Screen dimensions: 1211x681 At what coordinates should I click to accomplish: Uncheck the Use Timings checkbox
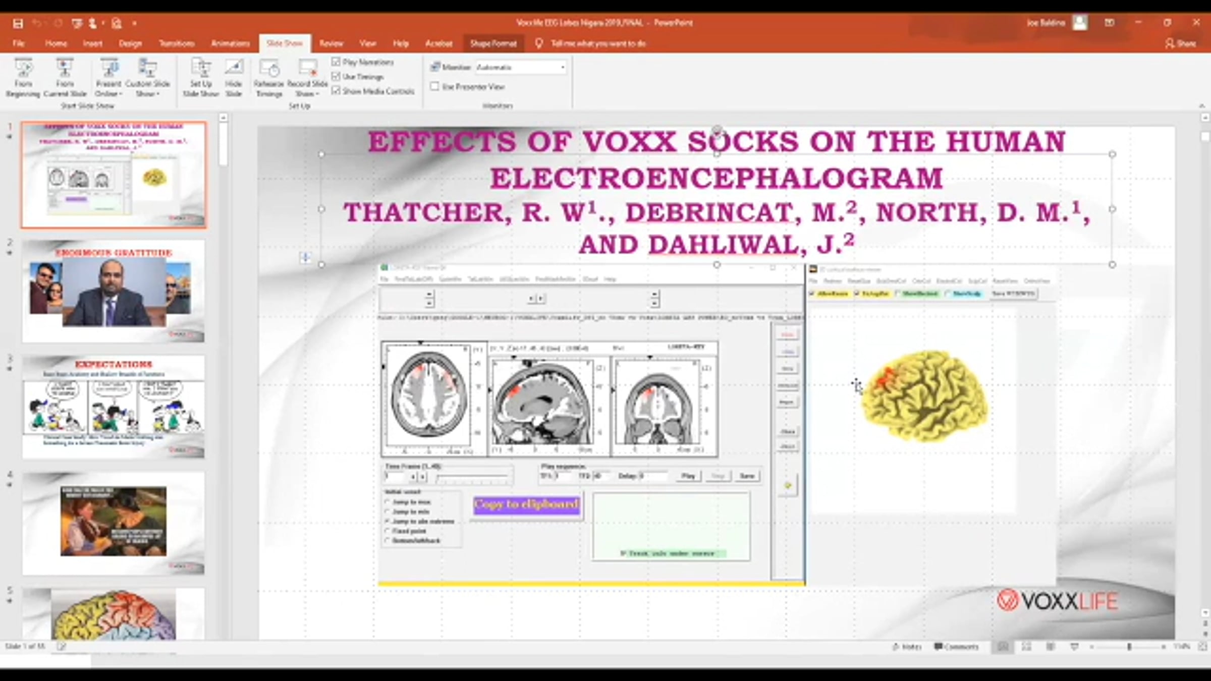(336, 76)
